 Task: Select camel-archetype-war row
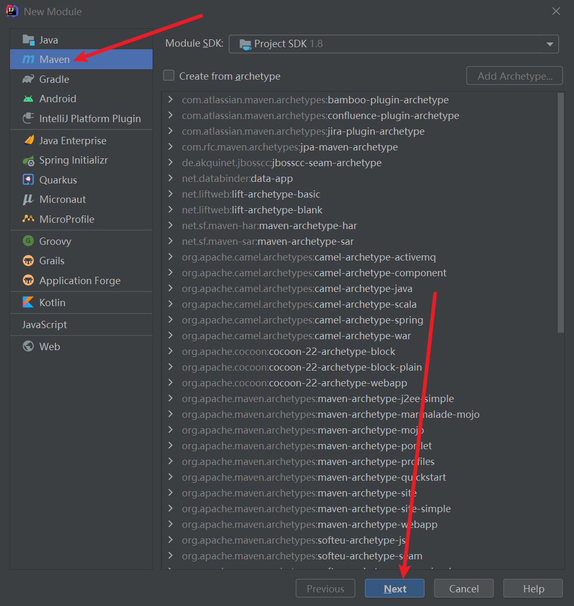tap(360, 336)
